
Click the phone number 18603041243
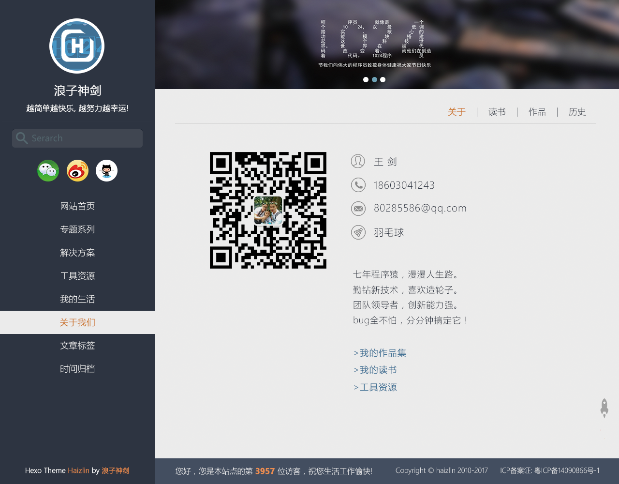[x=404, y=185]
